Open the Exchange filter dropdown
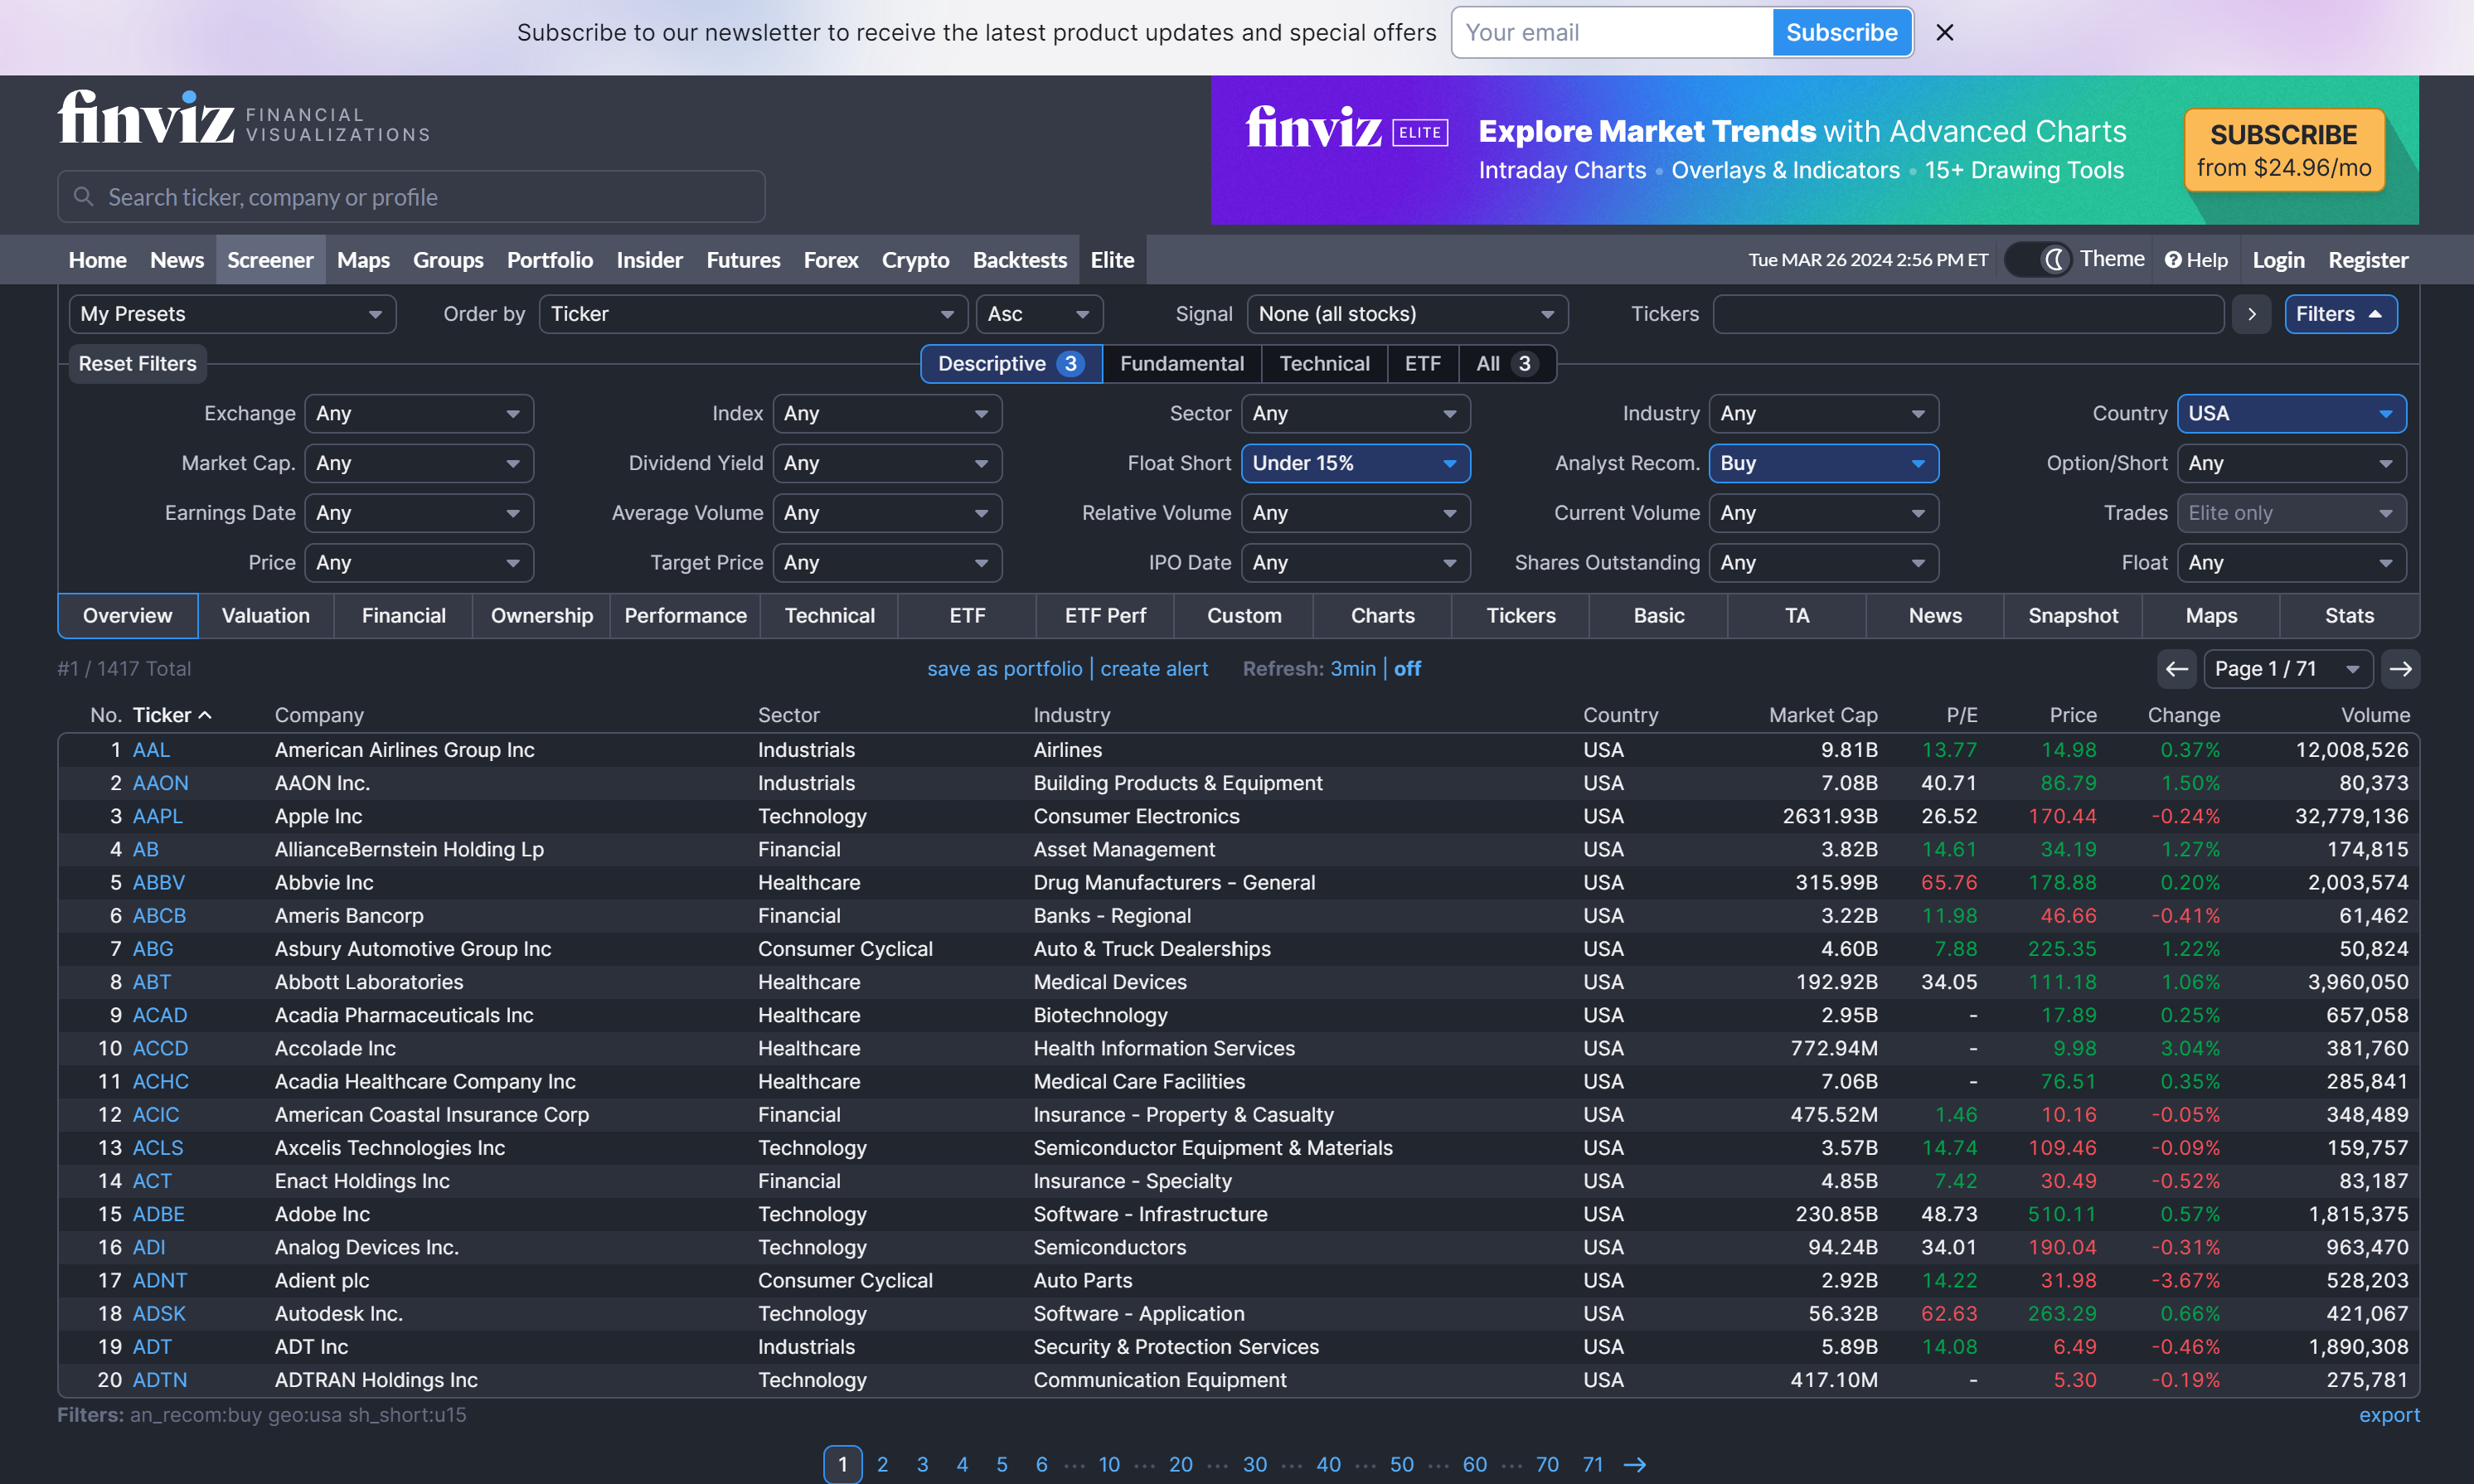This screenshot has width=2474, height=1484. 419,414
